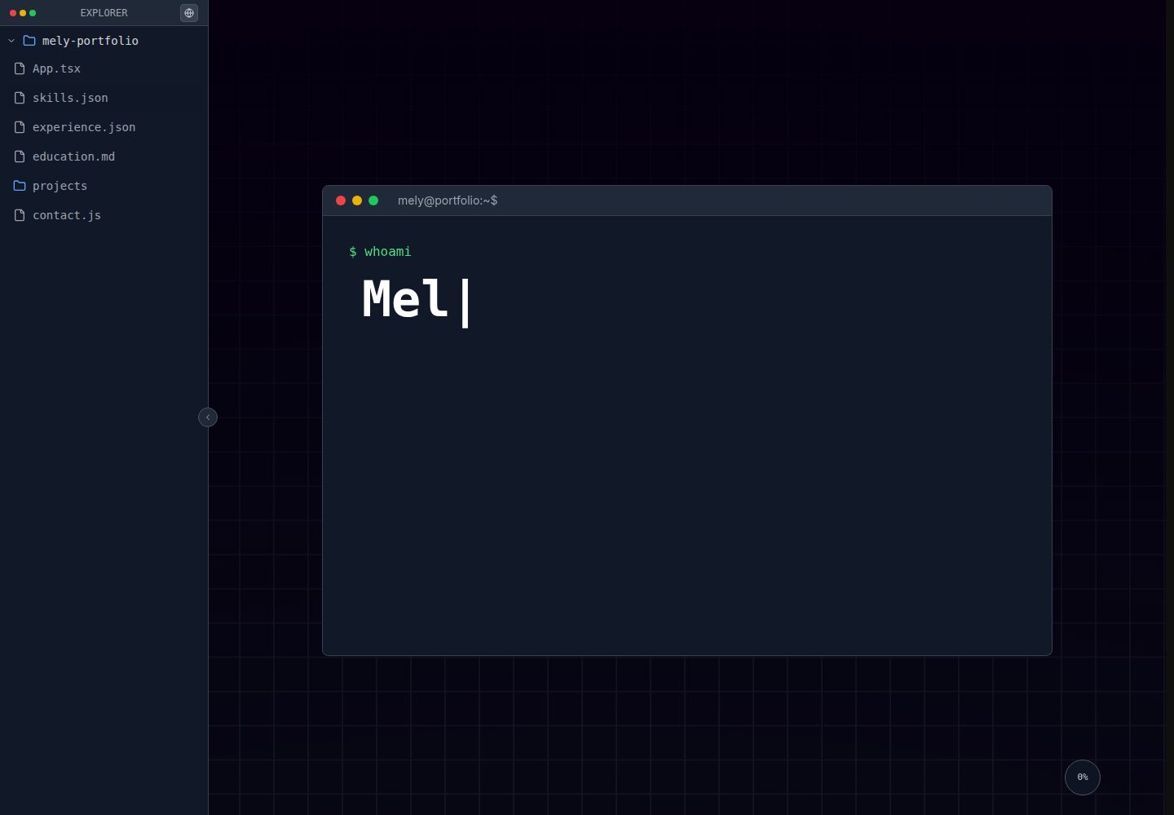Click the mely@portfolio:~$ terminal title
The height and width of the screenshot is (815, 1174).
[x=448, y=200]
